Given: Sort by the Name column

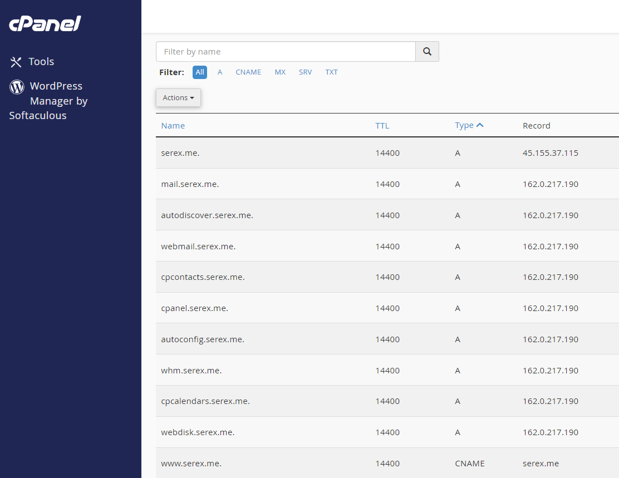Looking at the screenshot, I should 173,126.
